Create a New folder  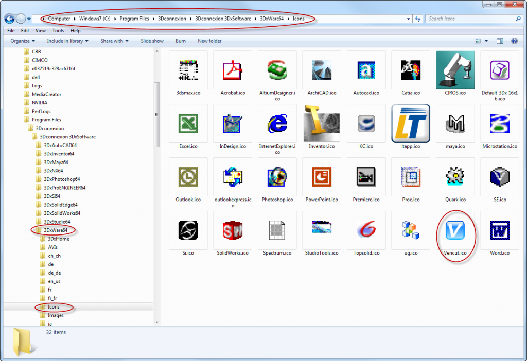point(209,41)
